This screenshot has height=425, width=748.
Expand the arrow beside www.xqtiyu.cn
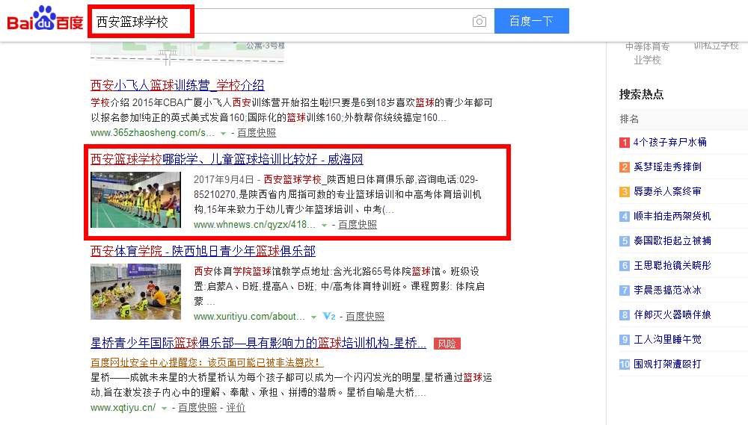click(x=164, y=409)
